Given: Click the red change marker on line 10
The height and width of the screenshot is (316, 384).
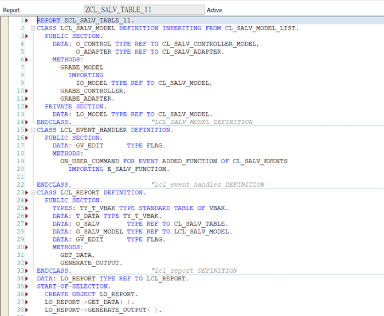Looking at the screenshot, I should (27, 91).
